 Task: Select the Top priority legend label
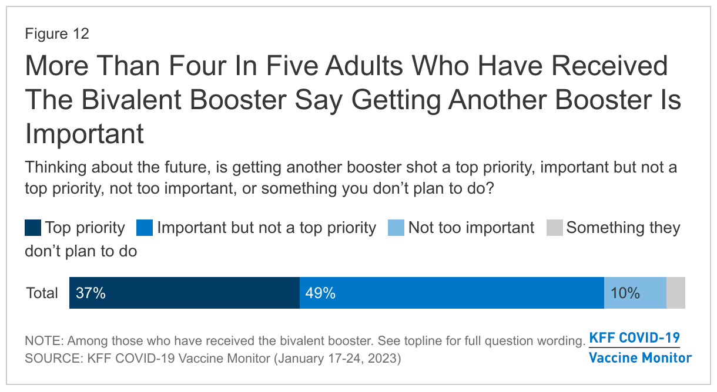(85, 228)
